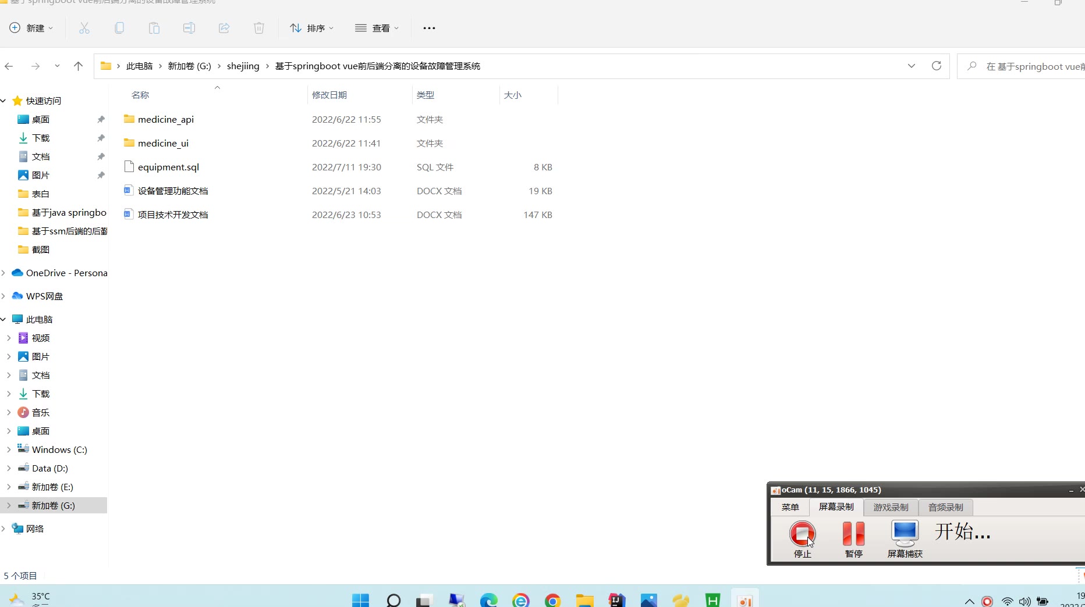Click 新加卷 (G:) in the address bar

click(x=190, y=66)
